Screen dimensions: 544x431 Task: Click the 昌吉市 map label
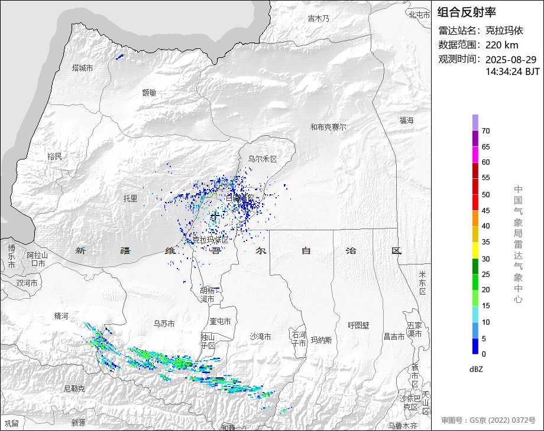coord(394,337)
